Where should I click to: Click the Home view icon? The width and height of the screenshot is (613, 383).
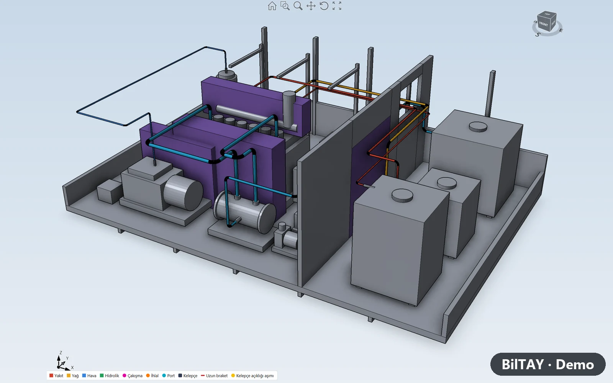pos(272,6)
